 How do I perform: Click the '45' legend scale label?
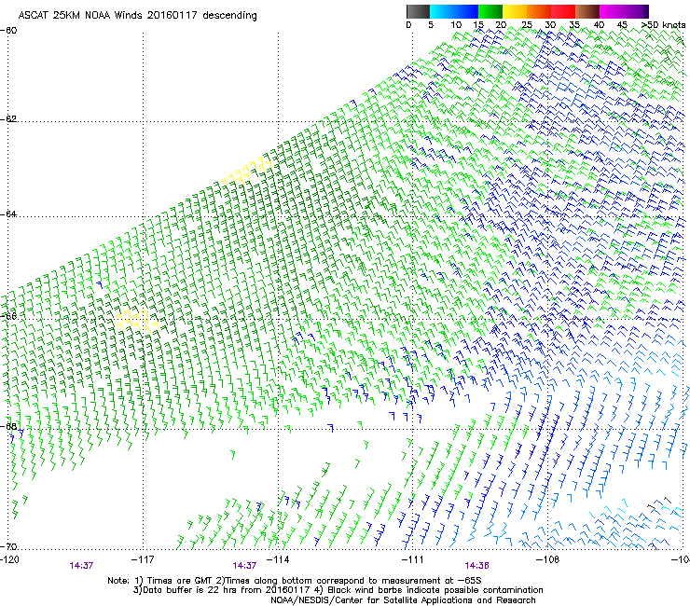coord(622,25)
